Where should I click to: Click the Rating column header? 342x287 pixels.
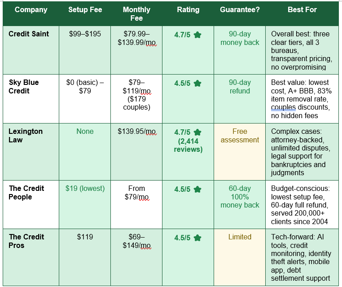click(x=188, y=9)
